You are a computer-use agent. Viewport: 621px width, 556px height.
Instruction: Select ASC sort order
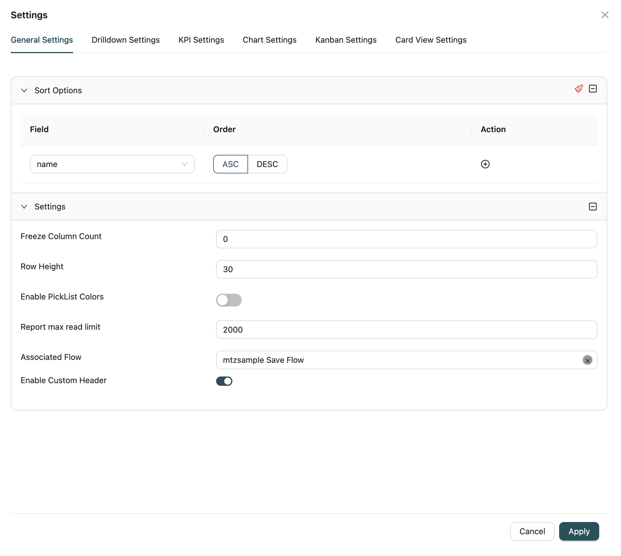(x=230, y=164)
